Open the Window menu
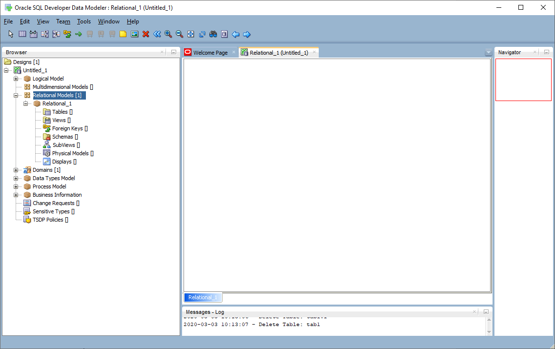Viewport: 555px width, 349px height. [x=109, y=21]
